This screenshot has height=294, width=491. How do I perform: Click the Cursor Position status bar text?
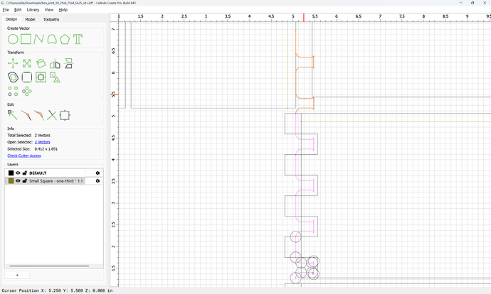(x=58, y=290)
